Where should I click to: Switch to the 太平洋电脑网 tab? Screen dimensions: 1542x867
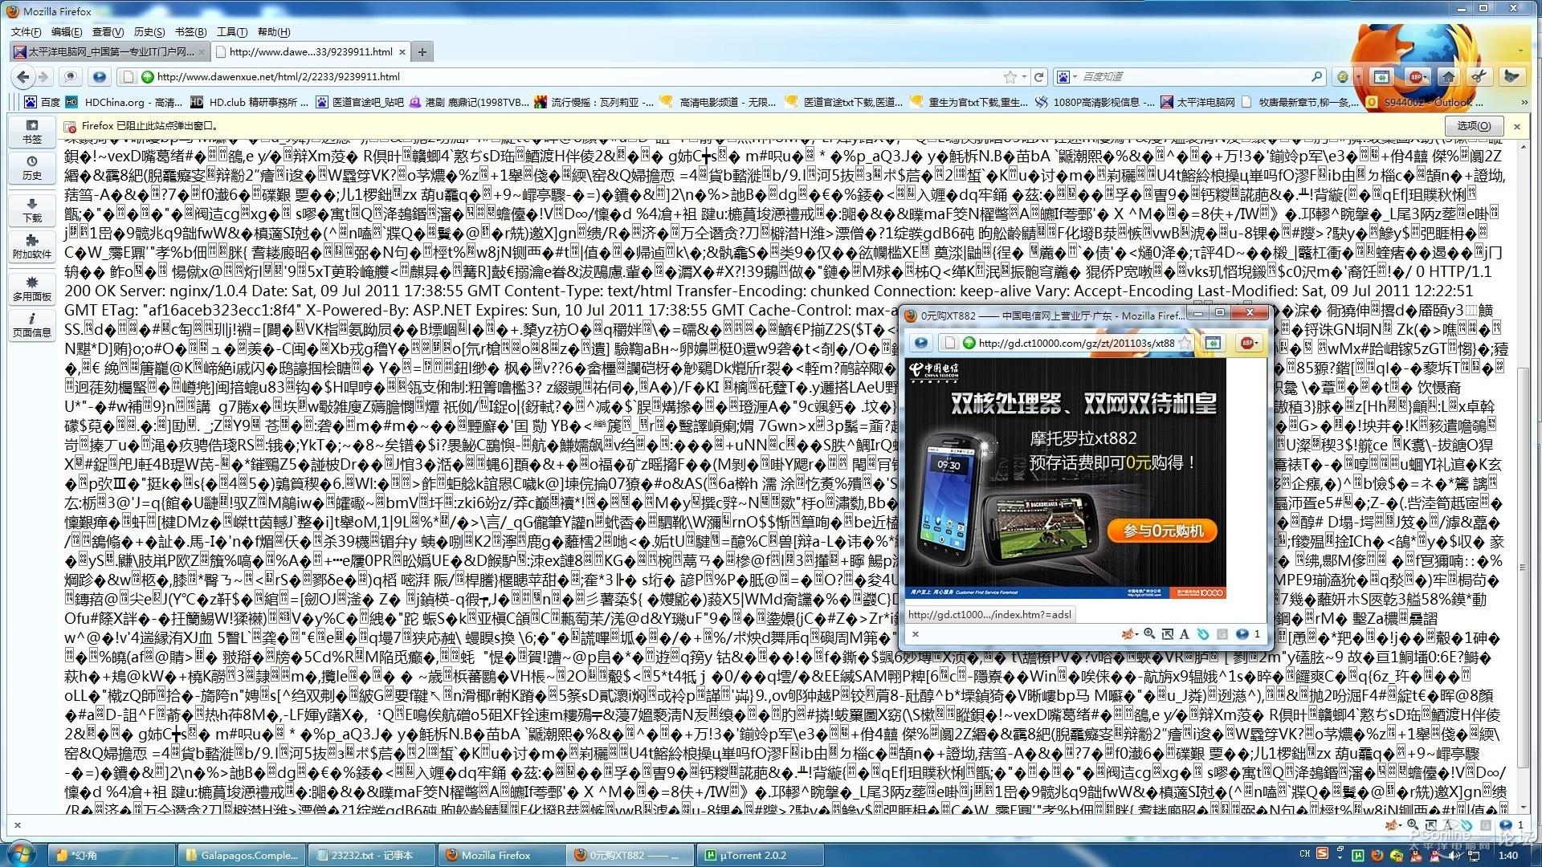tap(110, 52)
